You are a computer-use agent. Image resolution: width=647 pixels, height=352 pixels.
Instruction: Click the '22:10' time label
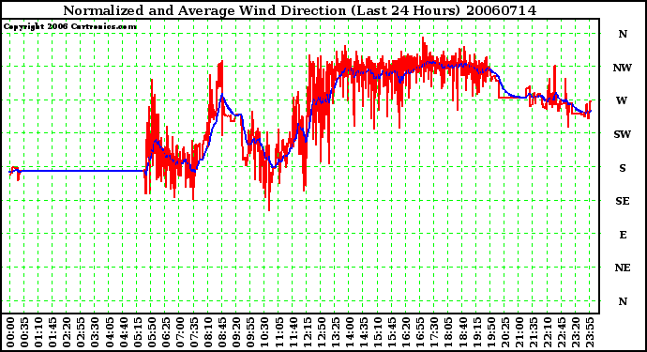click(548, 332)
